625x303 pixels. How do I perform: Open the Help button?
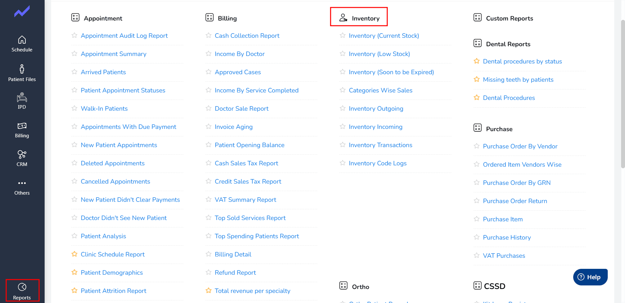[590, 277]
